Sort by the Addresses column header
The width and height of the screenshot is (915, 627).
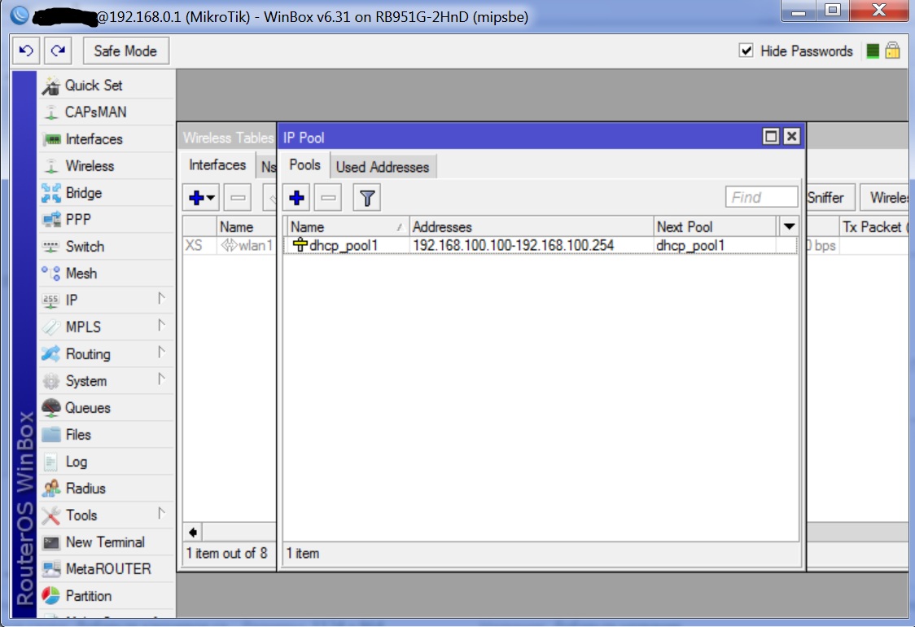tap(531, 226)
